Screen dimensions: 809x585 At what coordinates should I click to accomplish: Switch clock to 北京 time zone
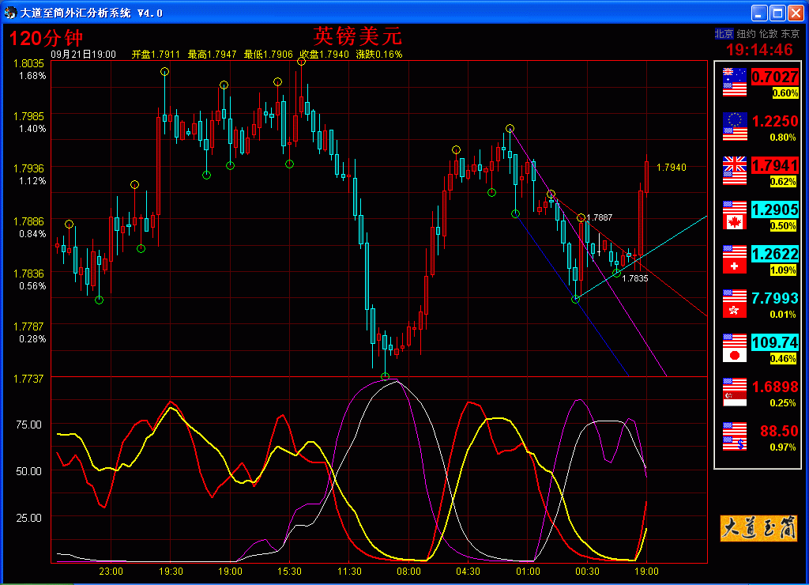pos(724,34)
